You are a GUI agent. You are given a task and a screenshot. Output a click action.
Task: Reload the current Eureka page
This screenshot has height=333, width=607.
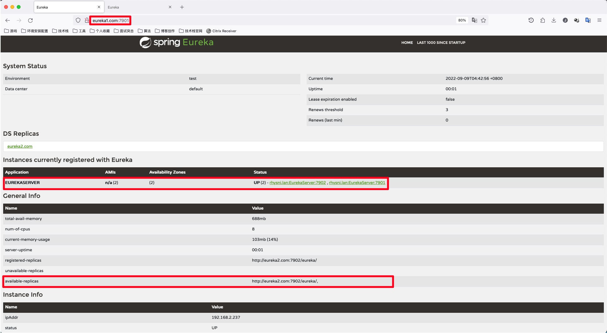tap(30, 21)
